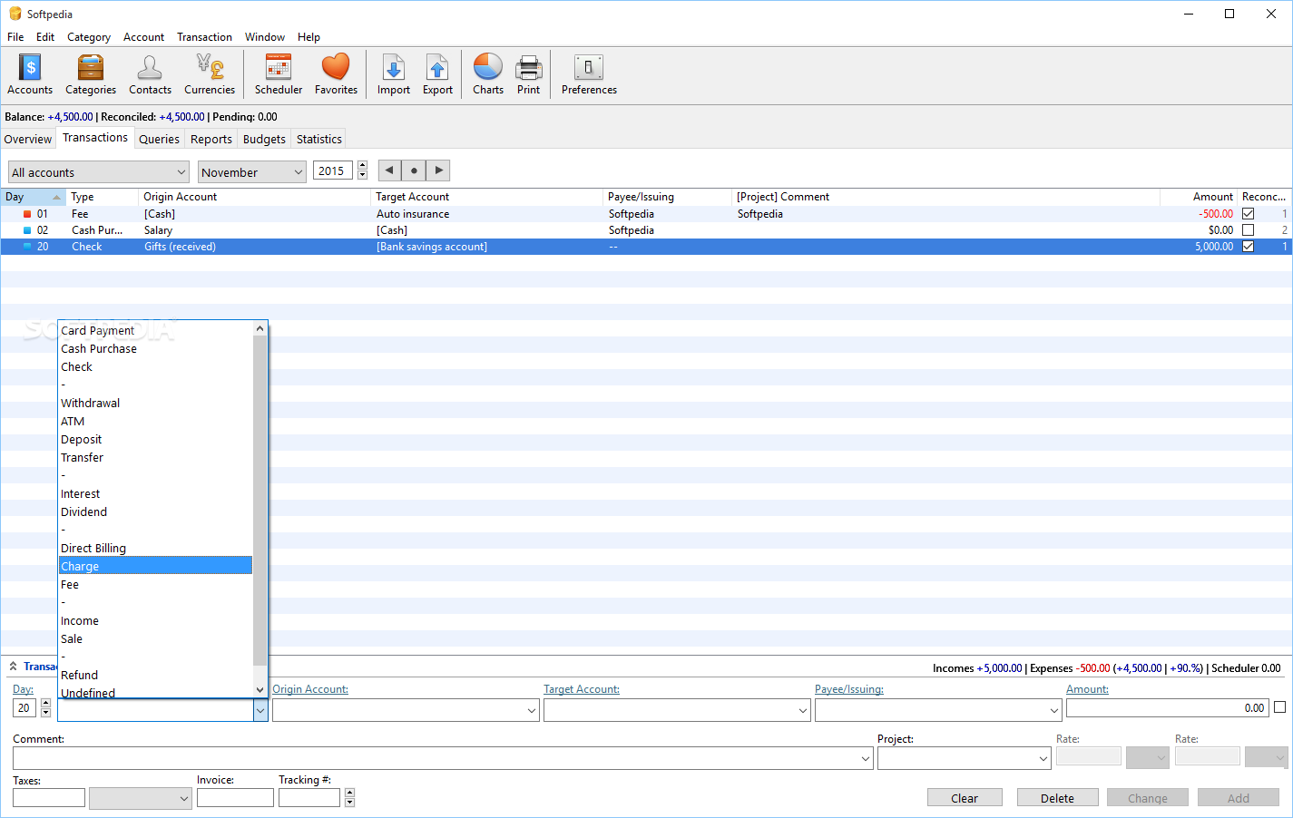Toggle reconciled checkbox for Auto insurance row

(1248, 214)
